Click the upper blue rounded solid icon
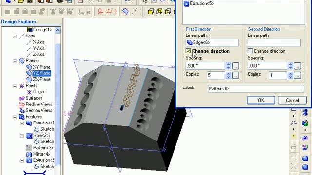This screenshot has width=312, height=175. (305, 158)
